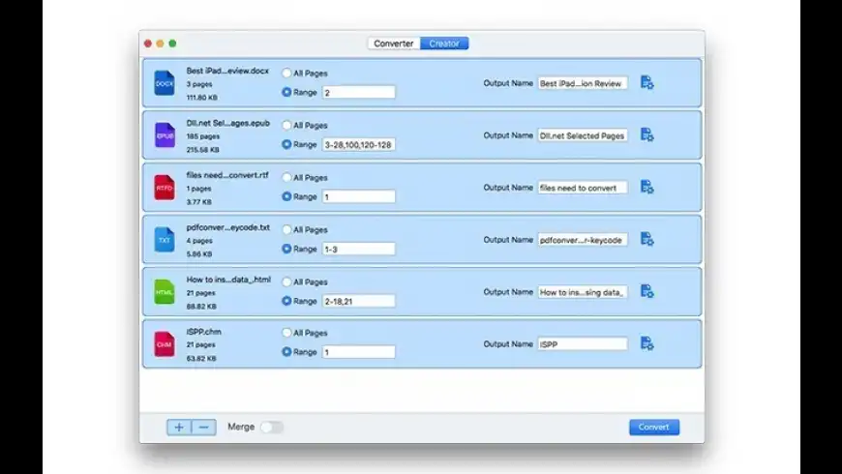Click the range field with 3-28,100,120-128
Image resolution: width=842 pixels, height=474 pixels.
click(359, 144)
